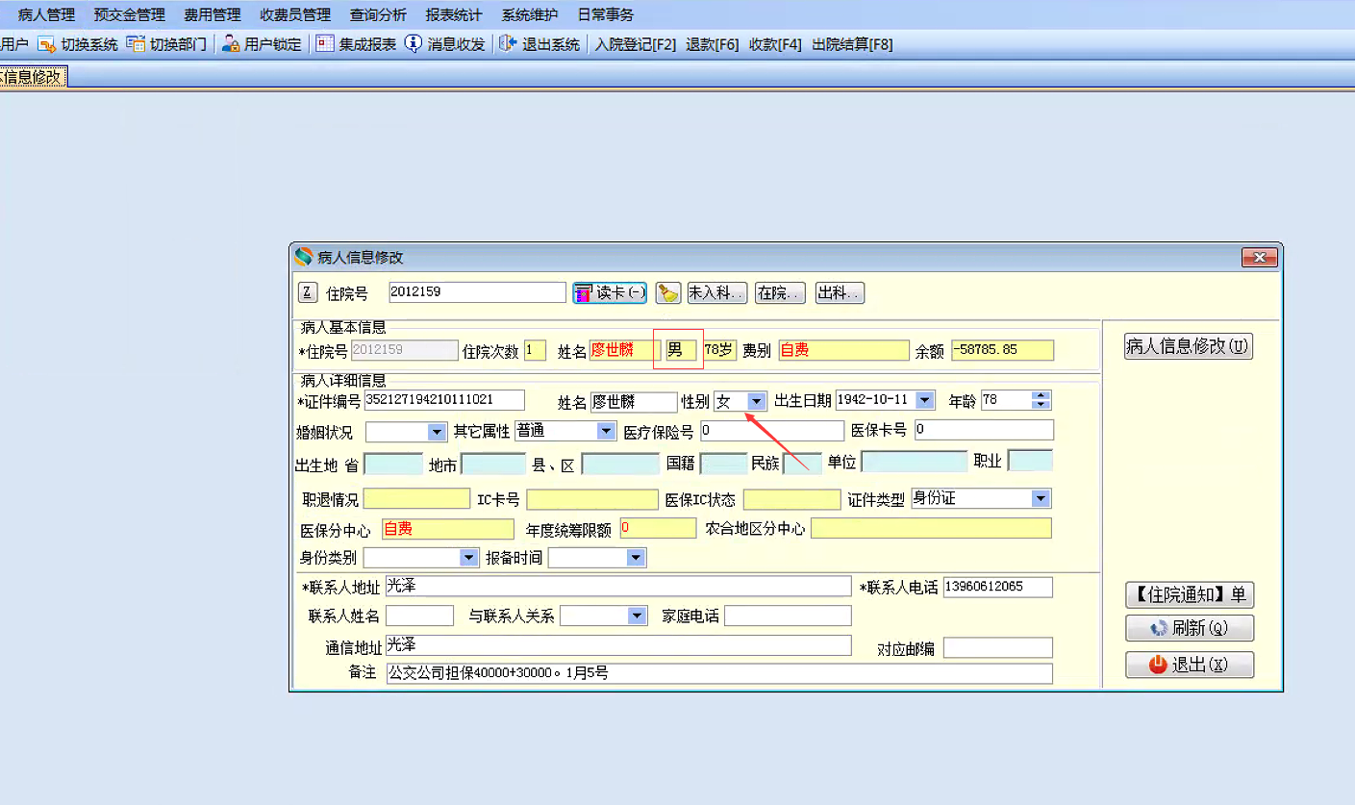The width and height of the screenshot is (1355, 805).
Task: Open the 收费员管理 menu
Action: pos(295,14)
